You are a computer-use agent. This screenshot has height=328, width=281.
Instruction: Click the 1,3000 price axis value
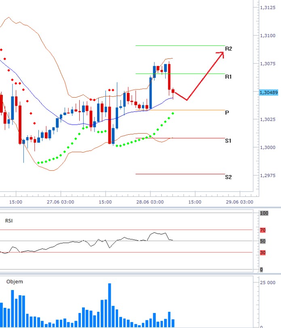pos(268,148)
